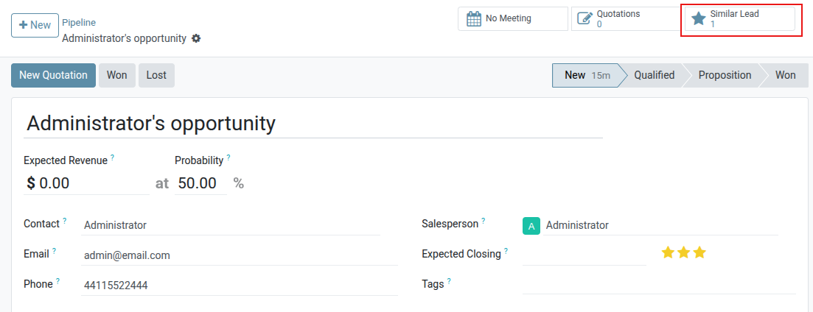Set priority to first star
The image size is (813, 312).
[x=668, y=252]
